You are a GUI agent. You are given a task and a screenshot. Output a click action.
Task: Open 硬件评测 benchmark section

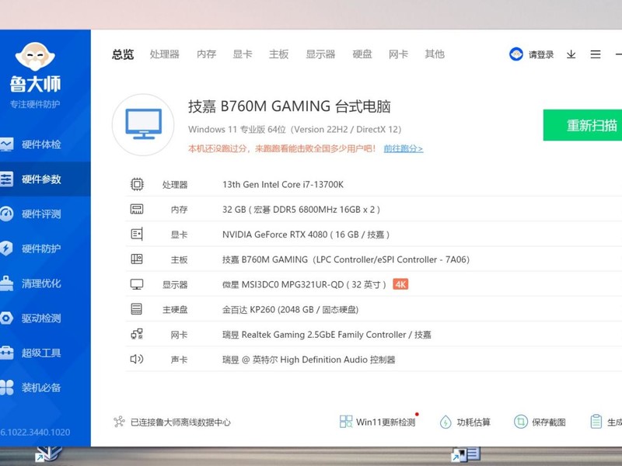click(41, 214)
